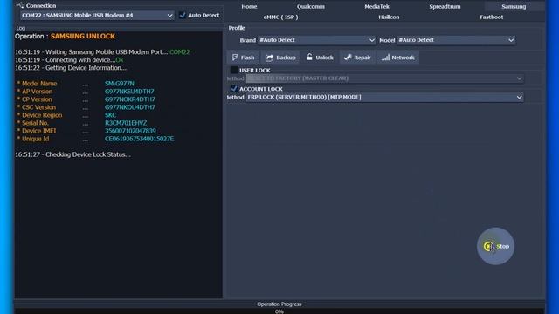
Task: Select the Repair section label
Action: click(362, 58)
